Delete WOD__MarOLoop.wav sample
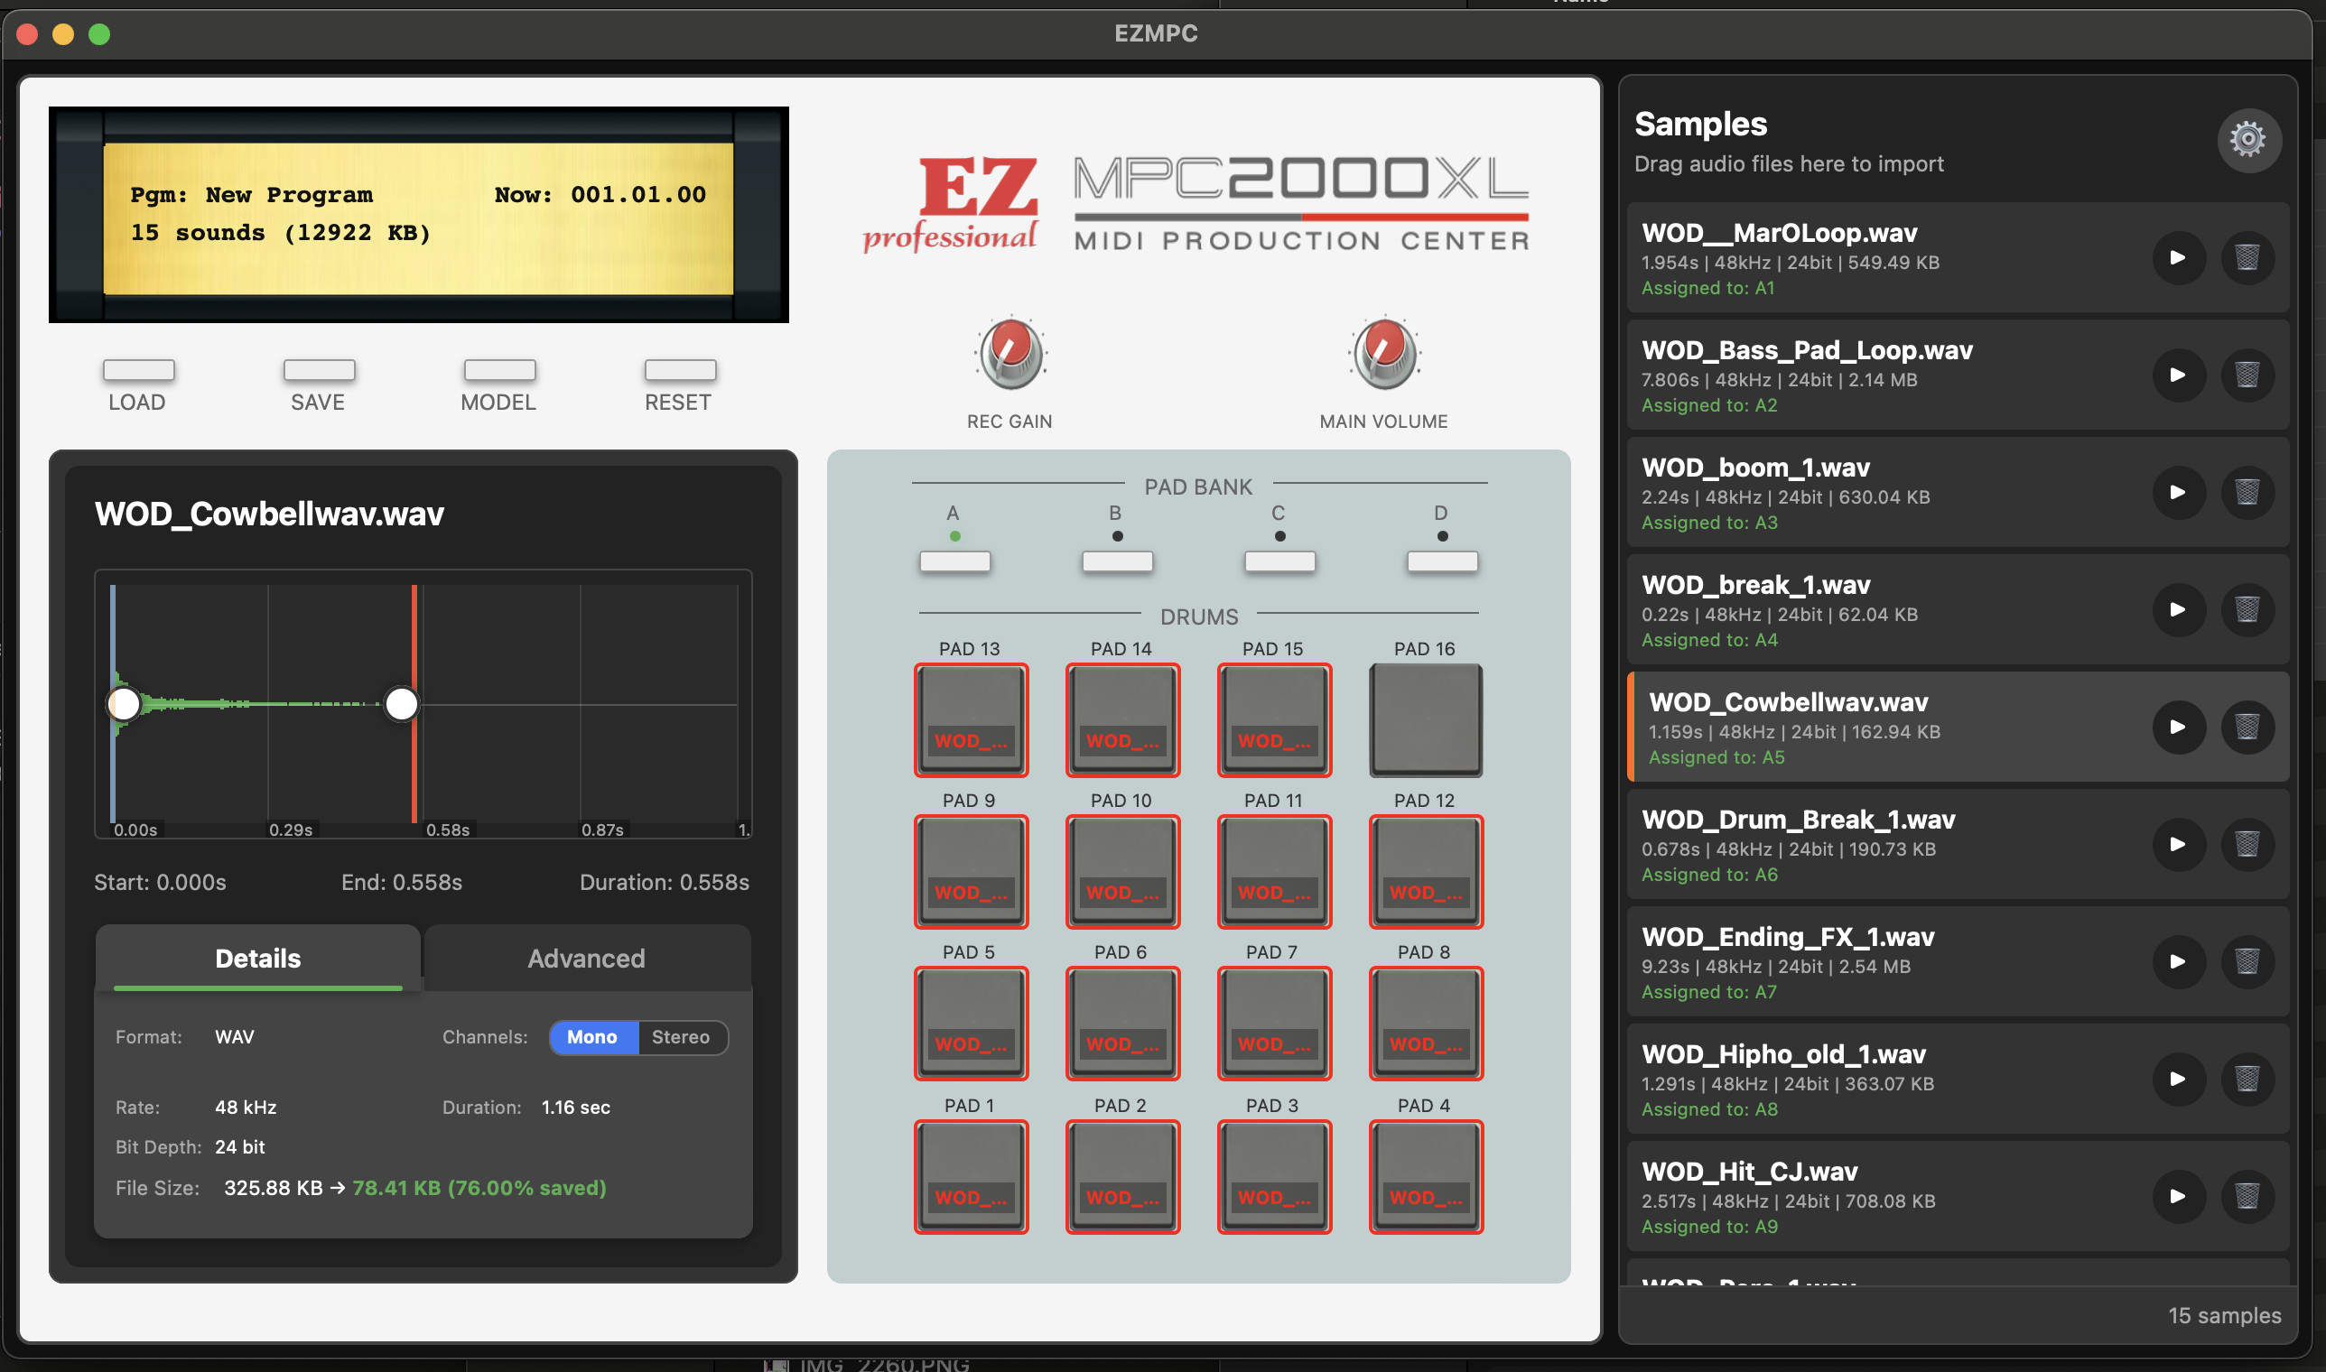2326x1372 pixels. pos(2247,257)
